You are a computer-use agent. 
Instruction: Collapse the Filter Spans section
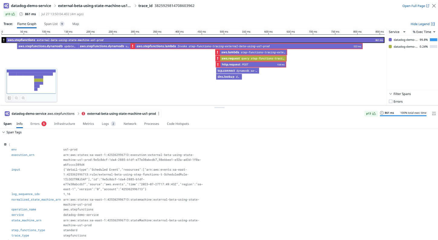[391, 94]
